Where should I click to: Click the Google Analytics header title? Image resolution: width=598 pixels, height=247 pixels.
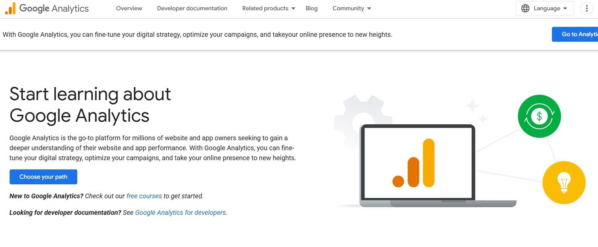[54, 8]
